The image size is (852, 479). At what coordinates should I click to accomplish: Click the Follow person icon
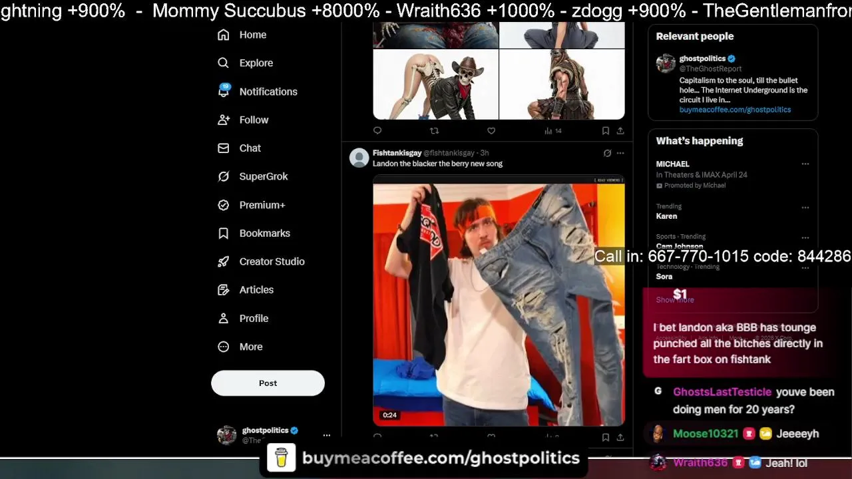coord(224,120)
